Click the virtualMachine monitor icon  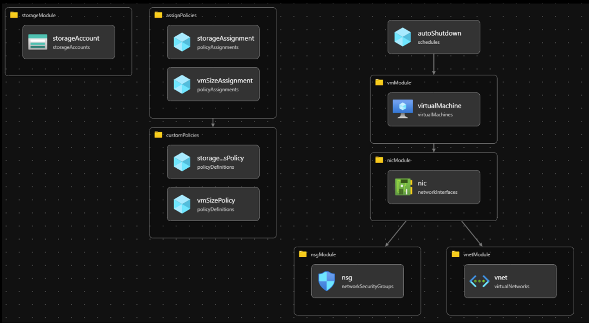(403, 109)
